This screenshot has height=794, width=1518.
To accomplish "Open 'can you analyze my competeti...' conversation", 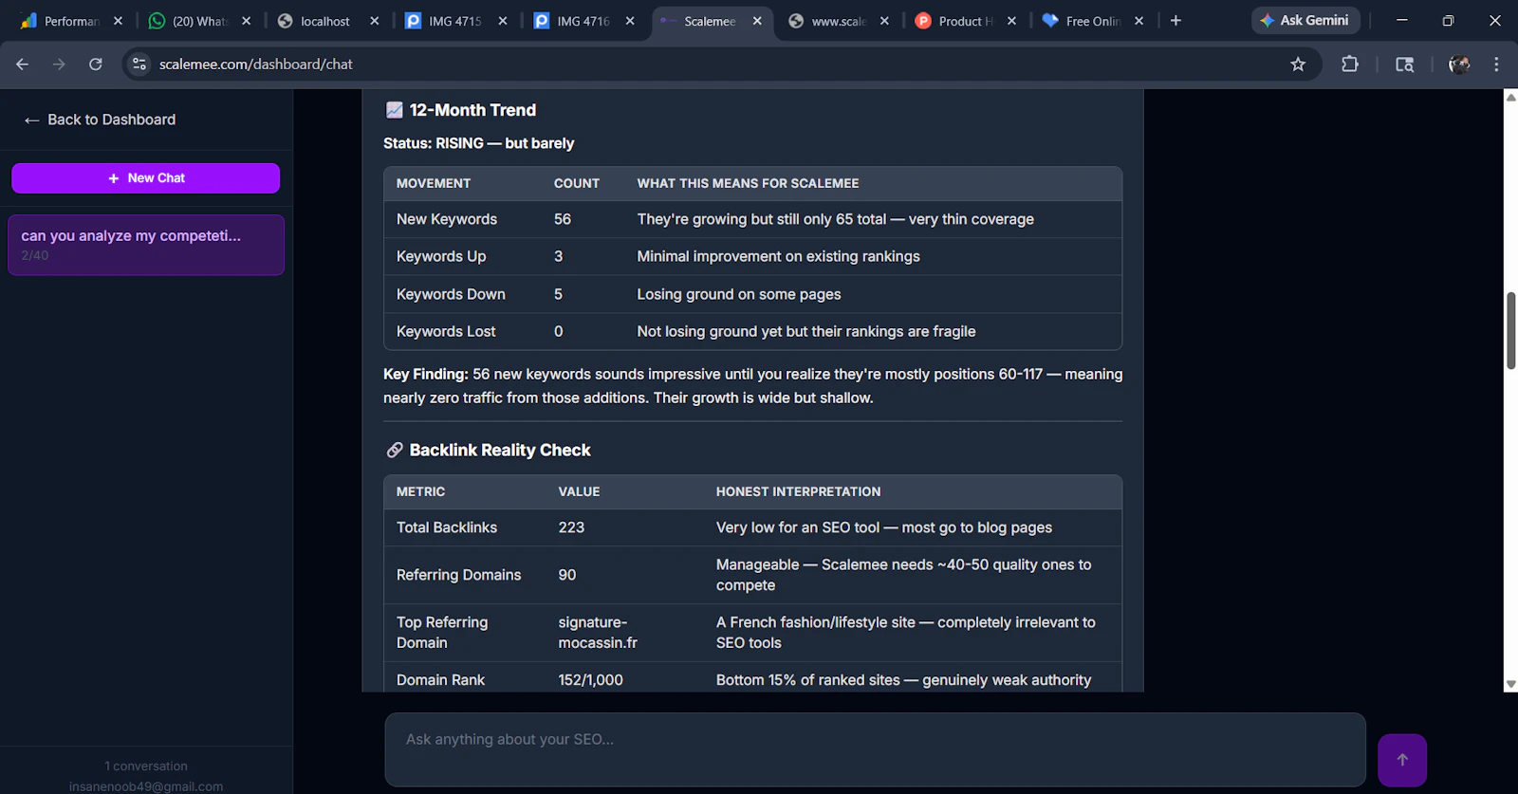I will tap(146, 245).
